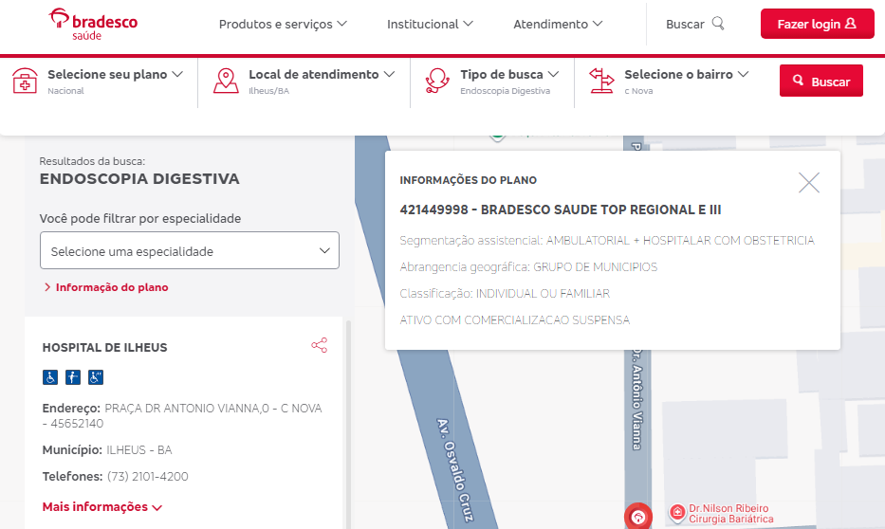Open the Produtos e serviços menu
Image resolution: width=885 pixels, height=529 pixels.
283,24
